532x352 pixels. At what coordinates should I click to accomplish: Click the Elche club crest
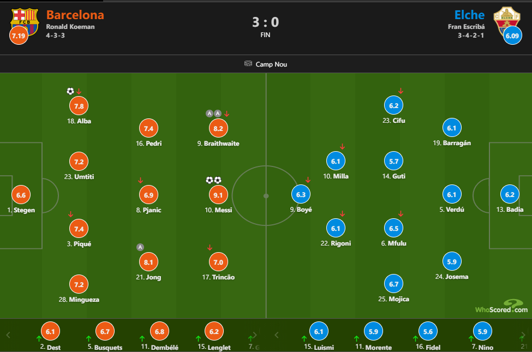point(507,21)
